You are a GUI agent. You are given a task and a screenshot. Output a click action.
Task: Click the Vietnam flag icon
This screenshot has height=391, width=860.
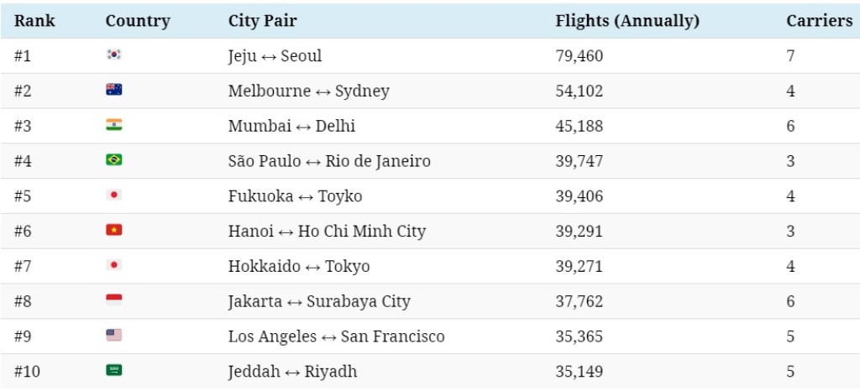coord(114,230)
